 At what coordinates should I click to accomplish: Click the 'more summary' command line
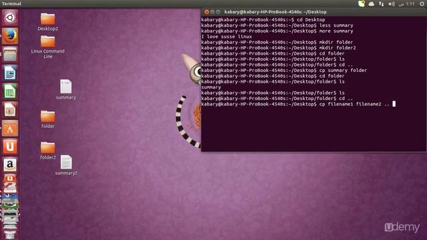coord(277,31)
